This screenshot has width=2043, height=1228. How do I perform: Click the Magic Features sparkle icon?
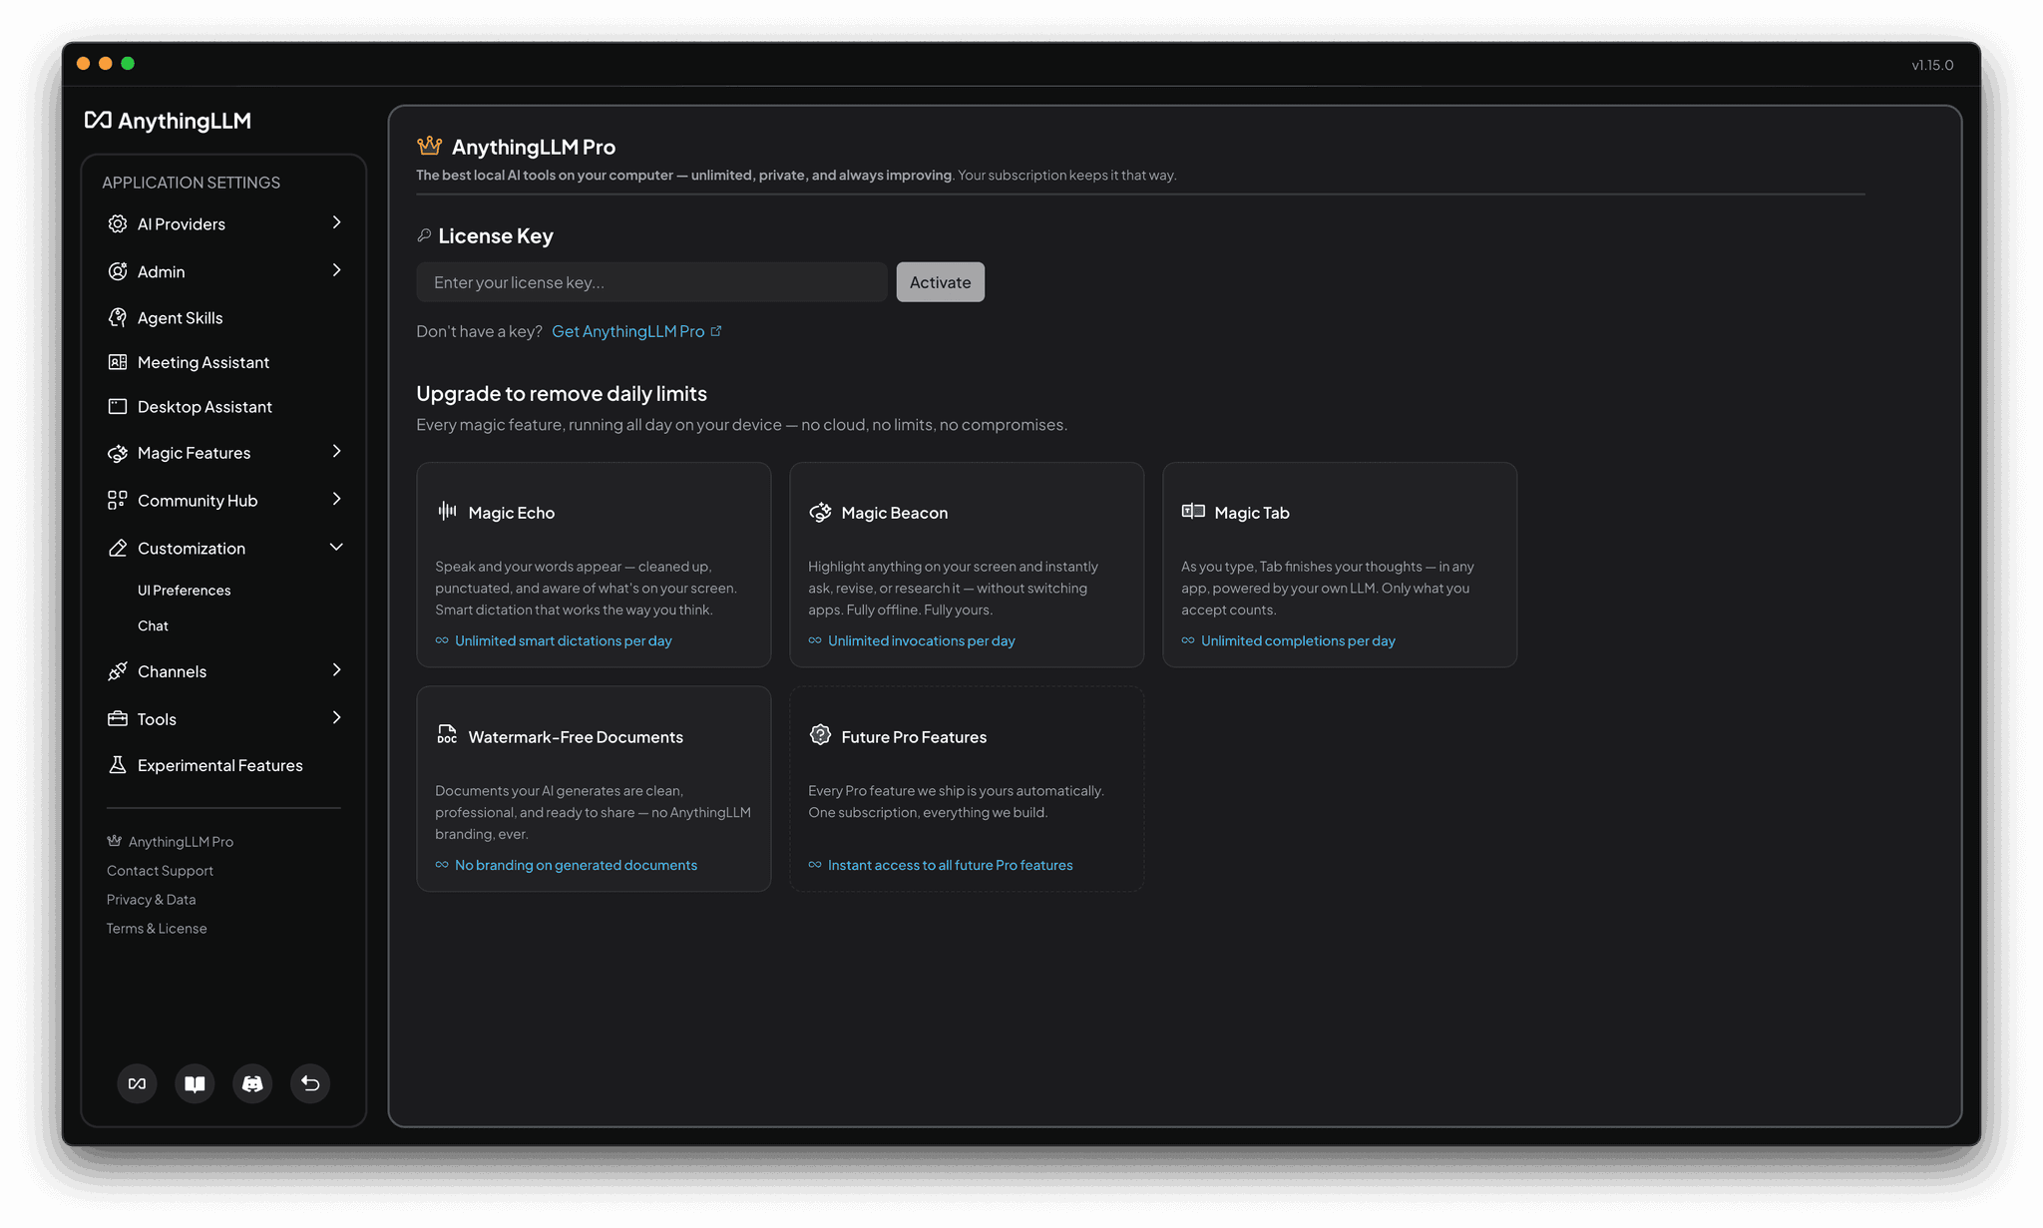118,453
